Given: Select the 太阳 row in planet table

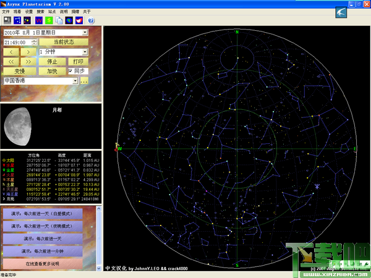Looking at the screenshot, I should 51,160.
